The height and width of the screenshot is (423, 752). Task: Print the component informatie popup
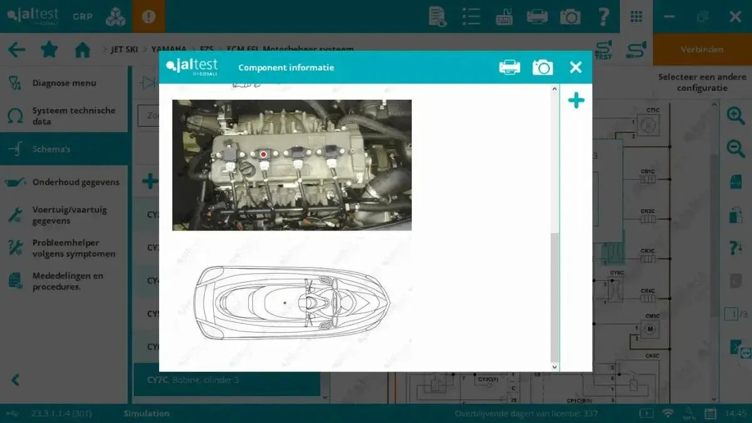[509, 66]
